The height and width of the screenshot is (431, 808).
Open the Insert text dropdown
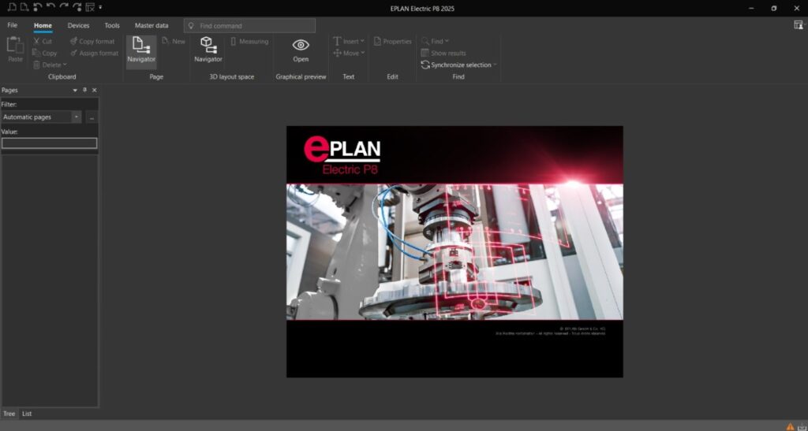pyautogui.click(x=348, y=41)
